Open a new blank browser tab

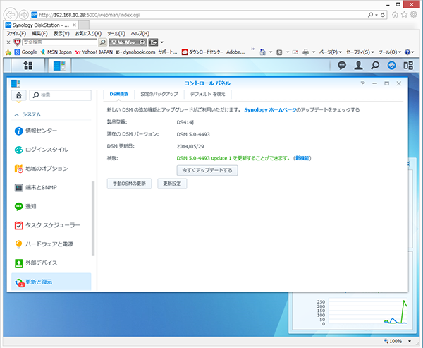tap(84, 25)
